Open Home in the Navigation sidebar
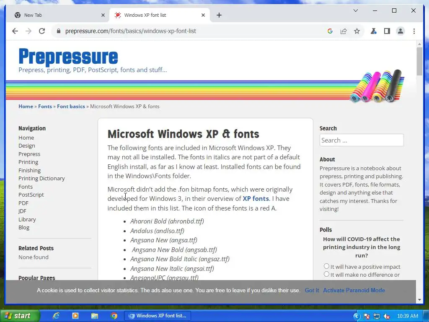The width and height of the screenshot is (429, 322). (26, 138)
